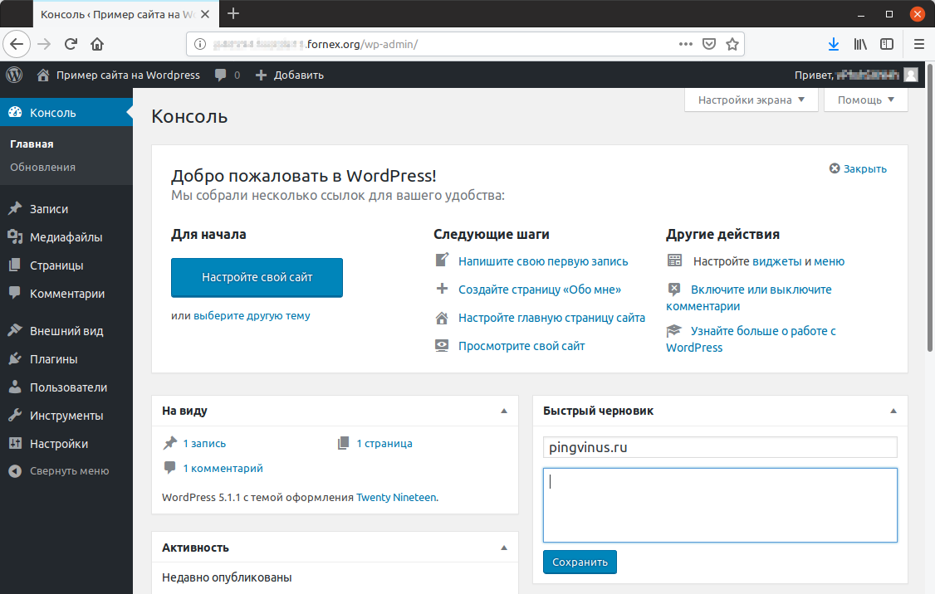Open the Firefox downloads arrow icon
The width and height of the screenshot is (935, 594).
(x=833, y=44)
